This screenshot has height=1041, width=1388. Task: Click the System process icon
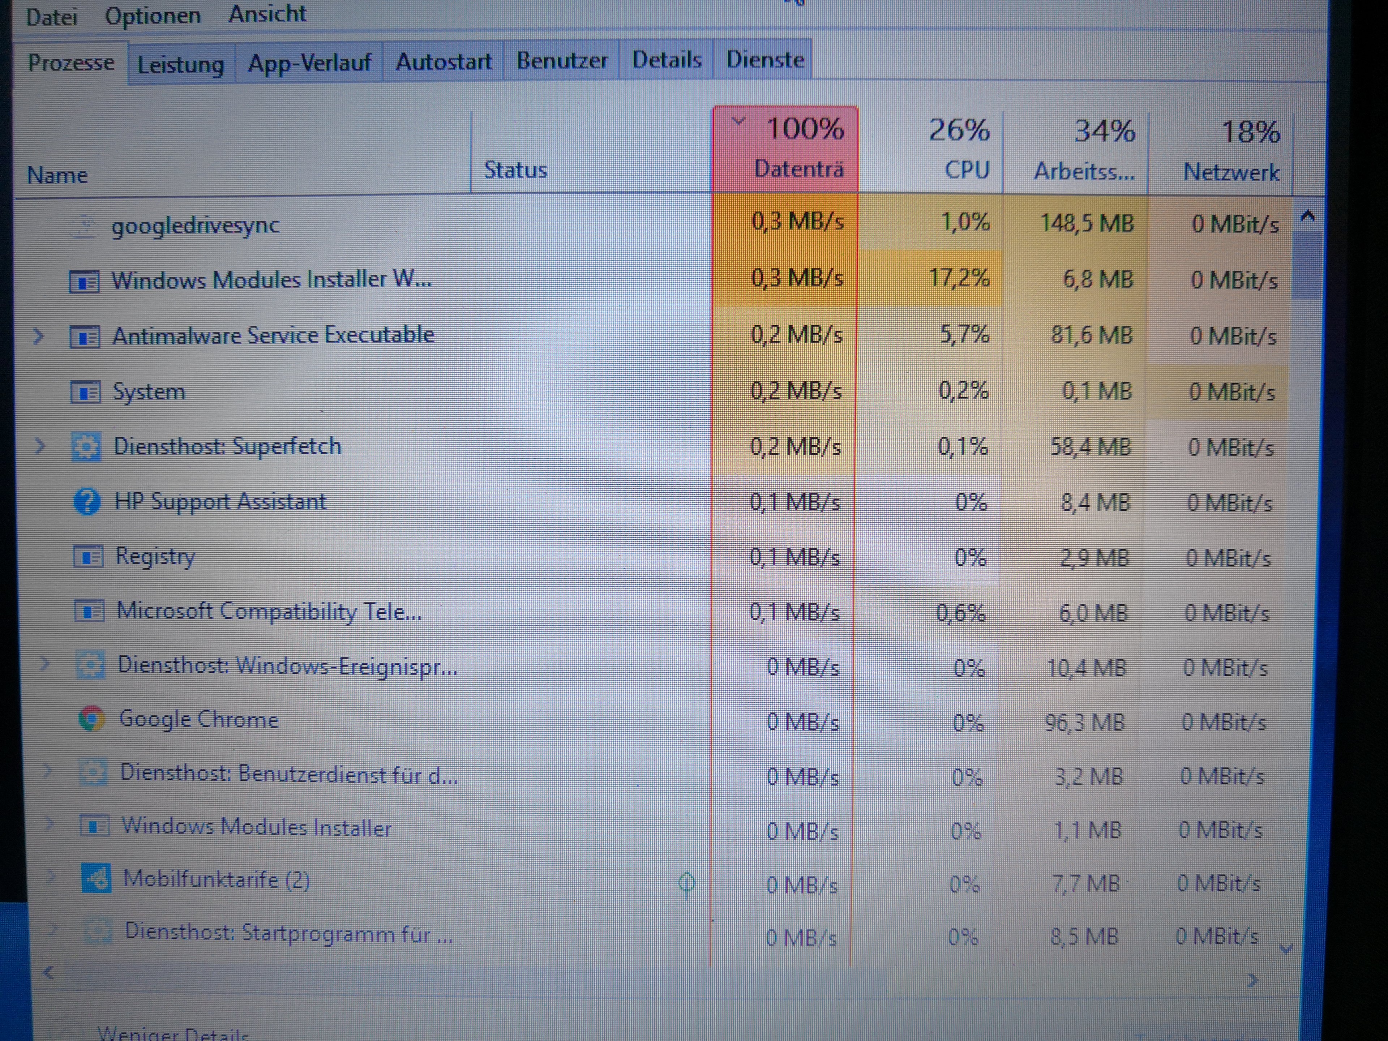tap(85, 392)
